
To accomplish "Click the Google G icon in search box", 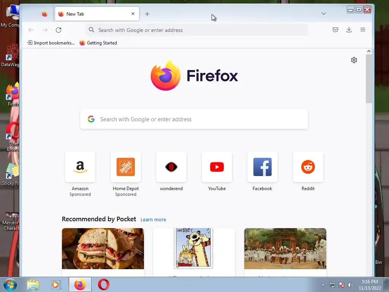I will [x=91, y=119].
